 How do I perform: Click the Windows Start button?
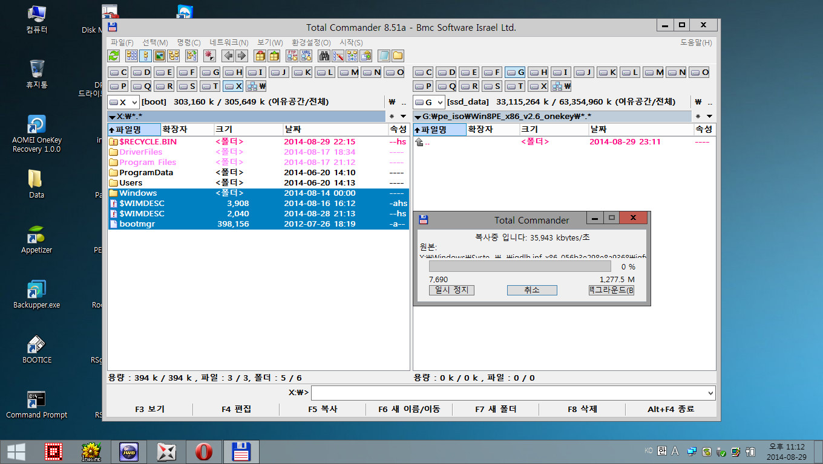tap(16, 451)
